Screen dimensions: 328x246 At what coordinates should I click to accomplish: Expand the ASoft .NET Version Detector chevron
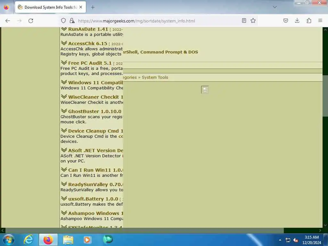point(64,150)
